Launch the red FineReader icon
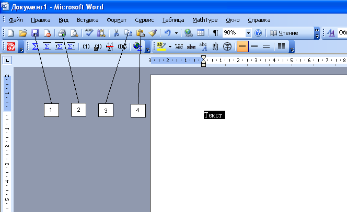This screenshot has width=347, height=212. tap(11, 46)
